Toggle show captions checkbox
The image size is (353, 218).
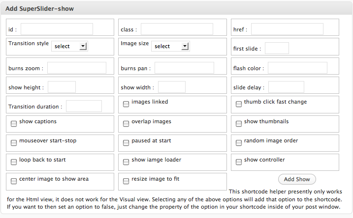14,124
